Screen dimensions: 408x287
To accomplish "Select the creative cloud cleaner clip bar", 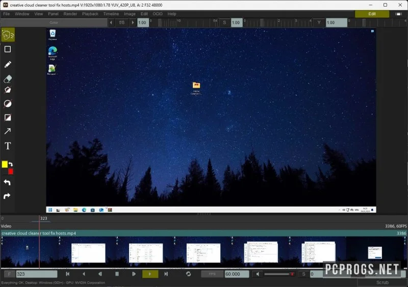I will (x=203, y=233).
